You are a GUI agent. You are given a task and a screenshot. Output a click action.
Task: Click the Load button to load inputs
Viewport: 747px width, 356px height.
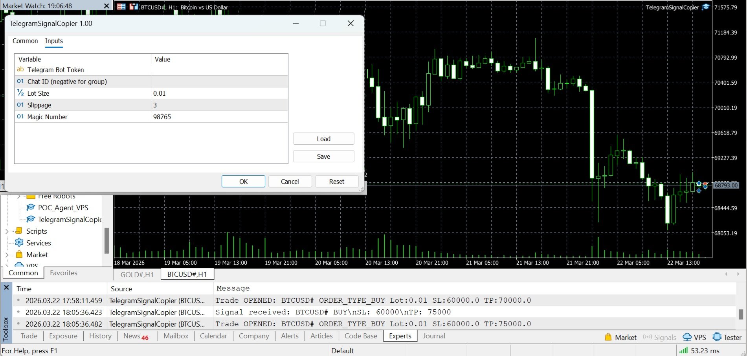coord(324,139)
